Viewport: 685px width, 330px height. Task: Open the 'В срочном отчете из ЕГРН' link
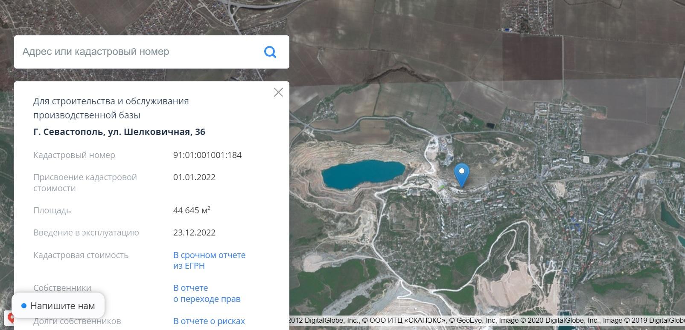[209, 260]
